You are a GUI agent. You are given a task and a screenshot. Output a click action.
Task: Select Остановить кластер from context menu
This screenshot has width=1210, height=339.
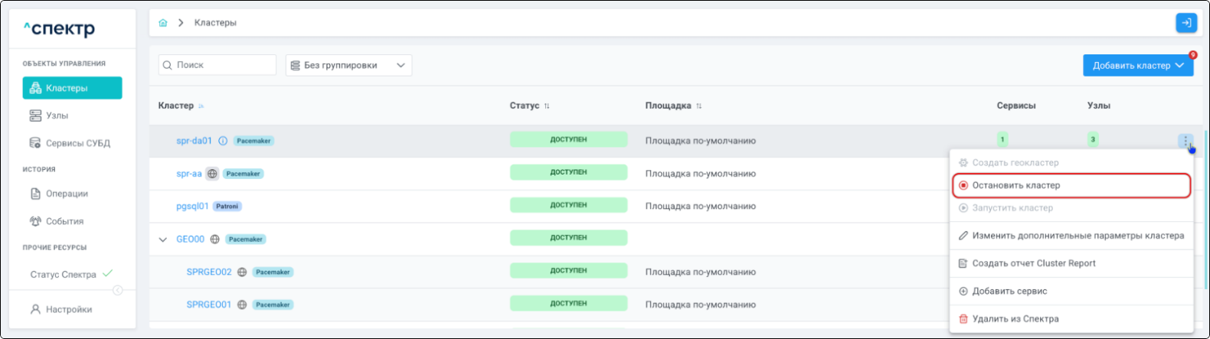point(1015,185)
